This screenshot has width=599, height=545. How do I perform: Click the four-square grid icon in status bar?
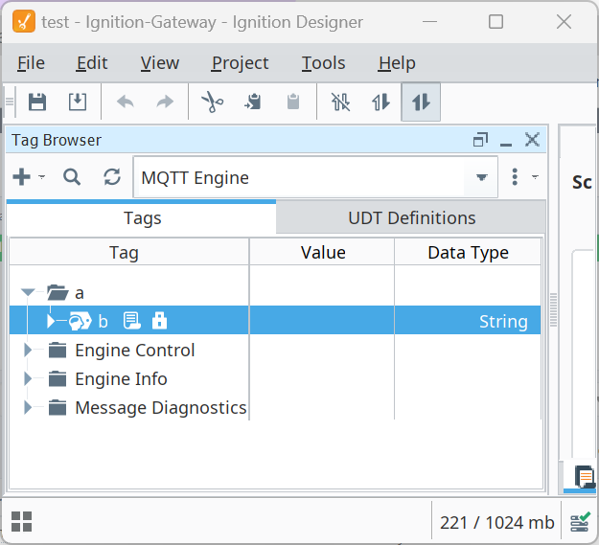point(21,521)
